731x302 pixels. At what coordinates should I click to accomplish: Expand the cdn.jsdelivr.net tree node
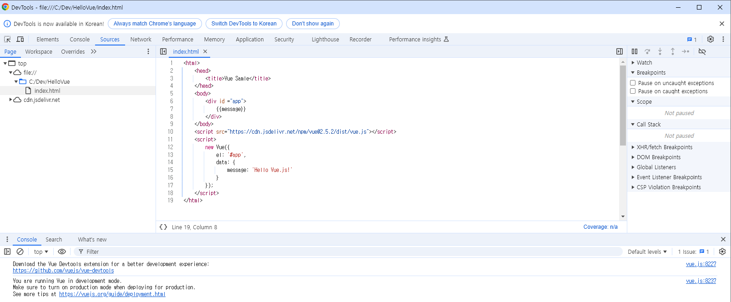click(x=10, y=100)
